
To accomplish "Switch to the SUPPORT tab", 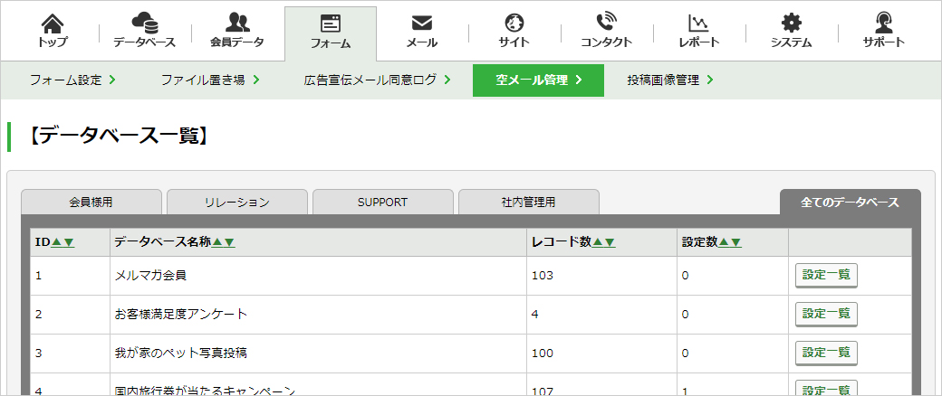I will (x=382, y=203).
